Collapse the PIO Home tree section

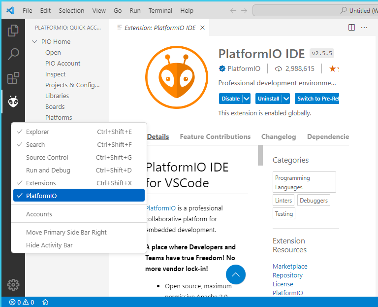(x=34, y=41)
